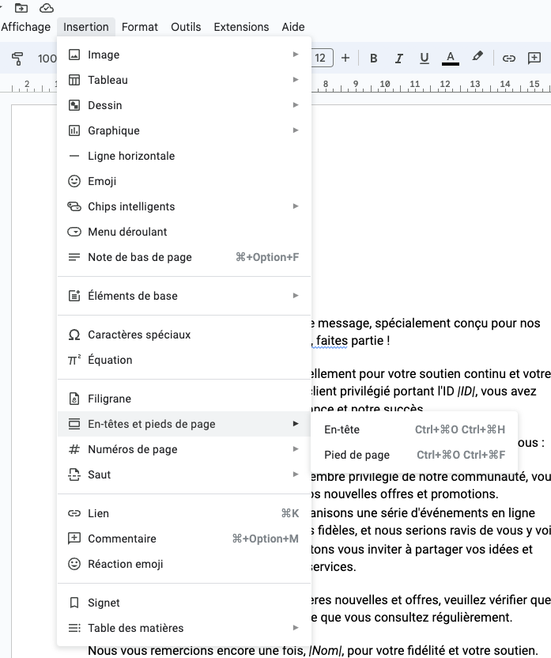Click the Réaction emoji icon
Screen dimensions: 551x658
(x=74, y=564)
